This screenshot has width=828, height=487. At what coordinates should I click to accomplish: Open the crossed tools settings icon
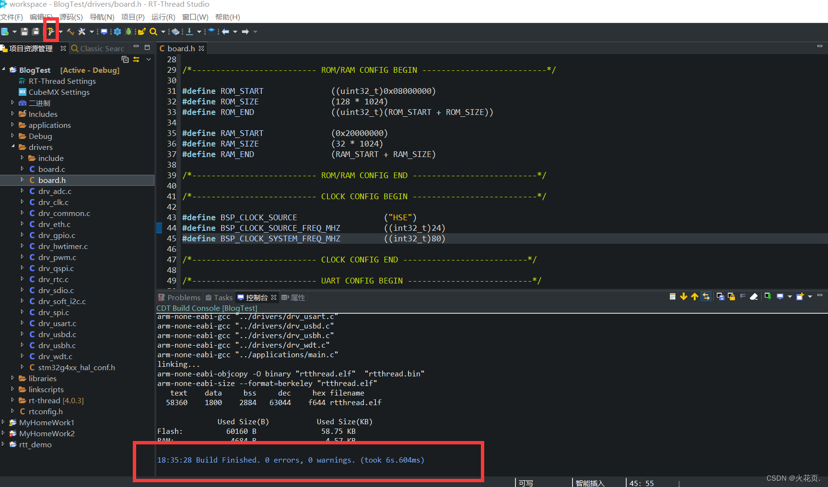click(82, 32)
